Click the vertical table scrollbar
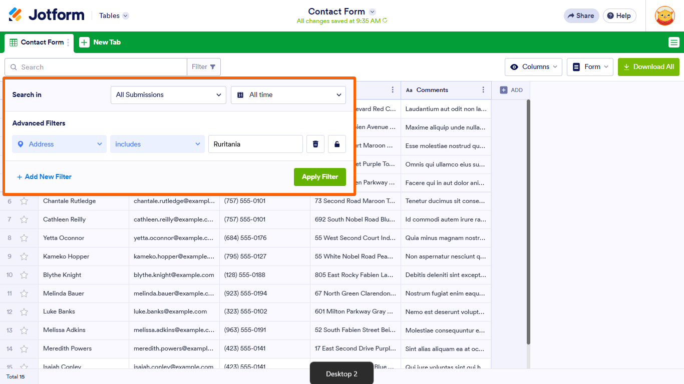This screenshot has width=684, height=384. (x=528, y=220)
